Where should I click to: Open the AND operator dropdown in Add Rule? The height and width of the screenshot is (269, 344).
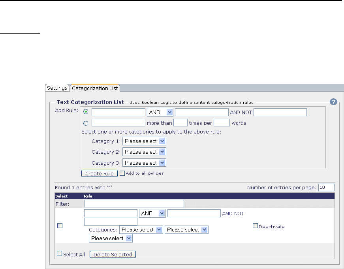[160, 112]
